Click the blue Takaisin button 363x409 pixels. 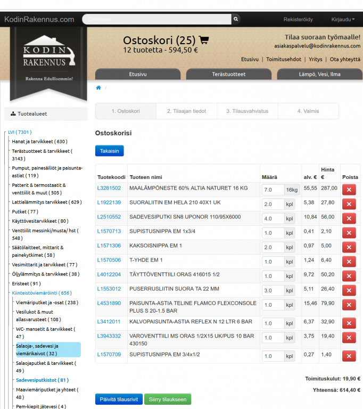click(110, 151)
